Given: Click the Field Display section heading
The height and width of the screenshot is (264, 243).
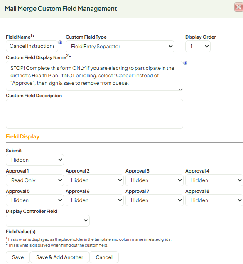Looking at the screenshot, I should 22,136.
